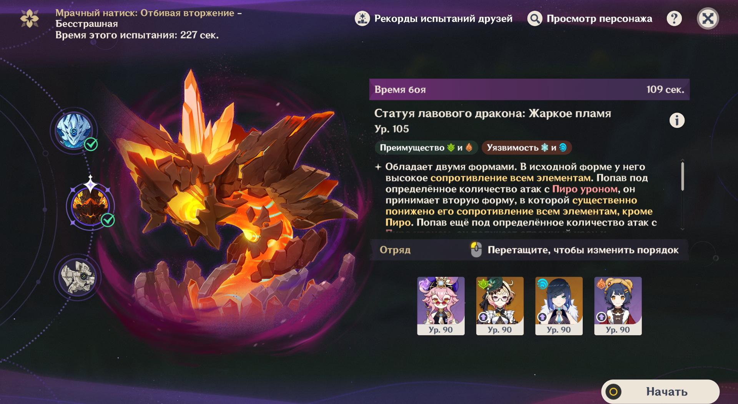Screen dimensions: 738x404
Task: Open the info icon next to boss name
Action: pyautogui.click(x=677, y=120)
